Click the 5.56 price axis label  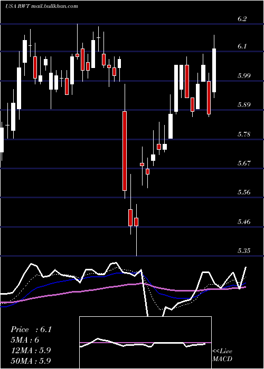point(244,192)
